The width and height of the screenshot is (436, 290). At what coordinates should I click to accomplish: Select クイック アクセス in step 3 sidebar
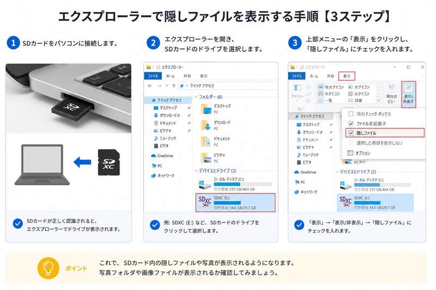click(310, 116)
